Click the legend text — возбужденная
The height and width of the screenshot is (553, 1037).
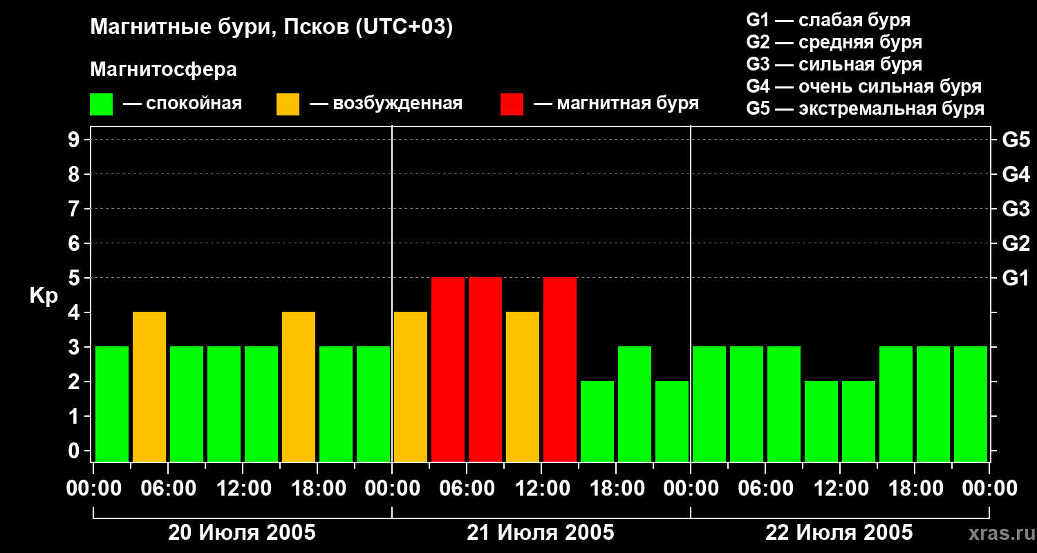click(386, 104)
